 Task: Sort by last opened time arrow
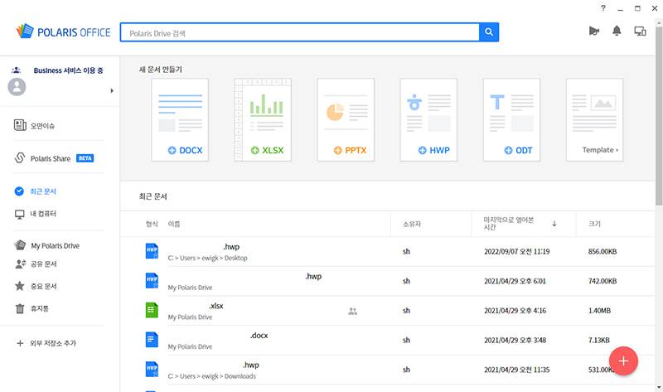(554, 224)
